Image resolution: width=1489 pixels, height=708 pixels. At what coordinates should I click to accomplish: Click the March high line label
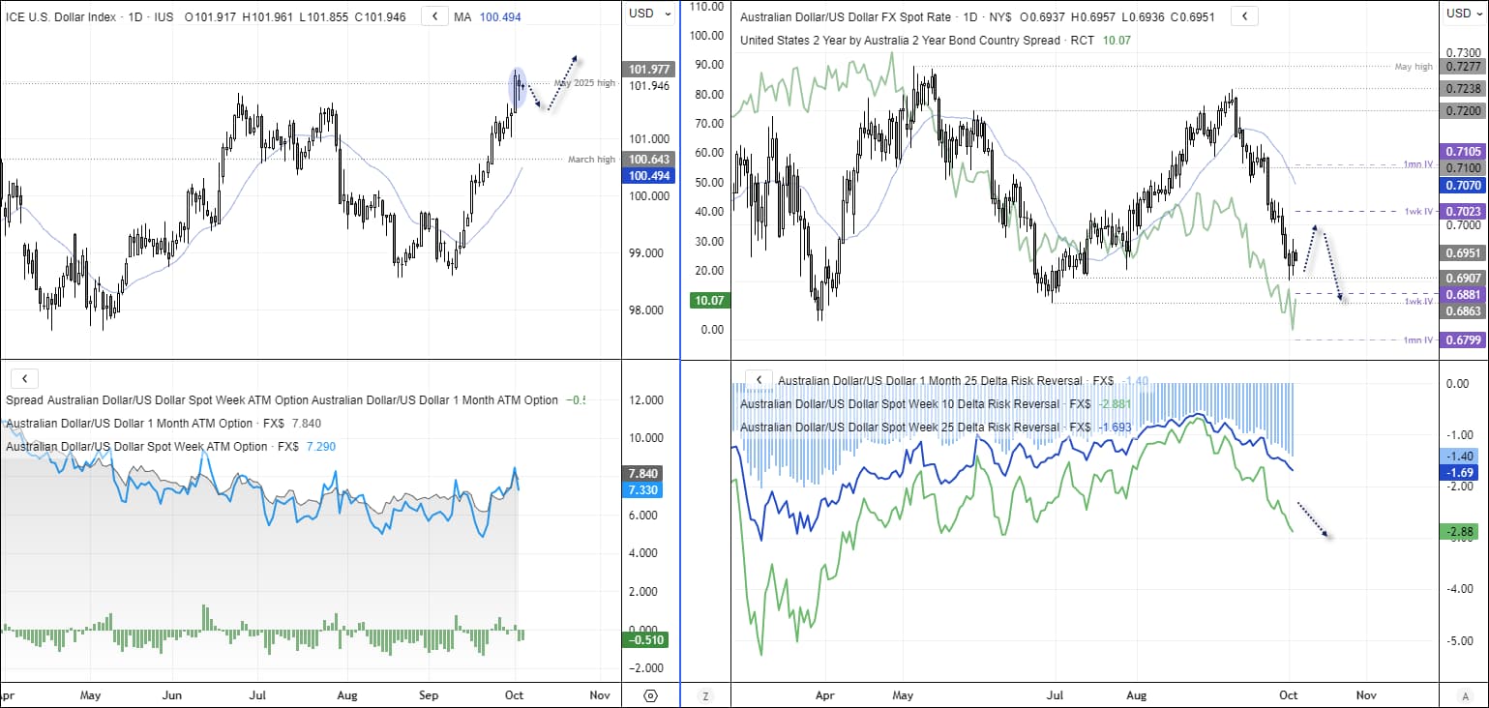[x=591, y=160]
